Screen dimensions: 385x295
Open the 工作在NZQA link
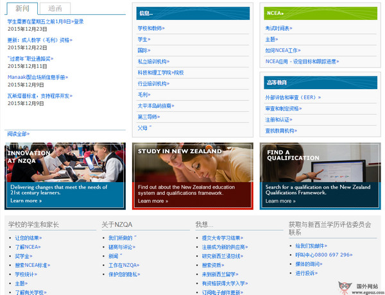124,265
